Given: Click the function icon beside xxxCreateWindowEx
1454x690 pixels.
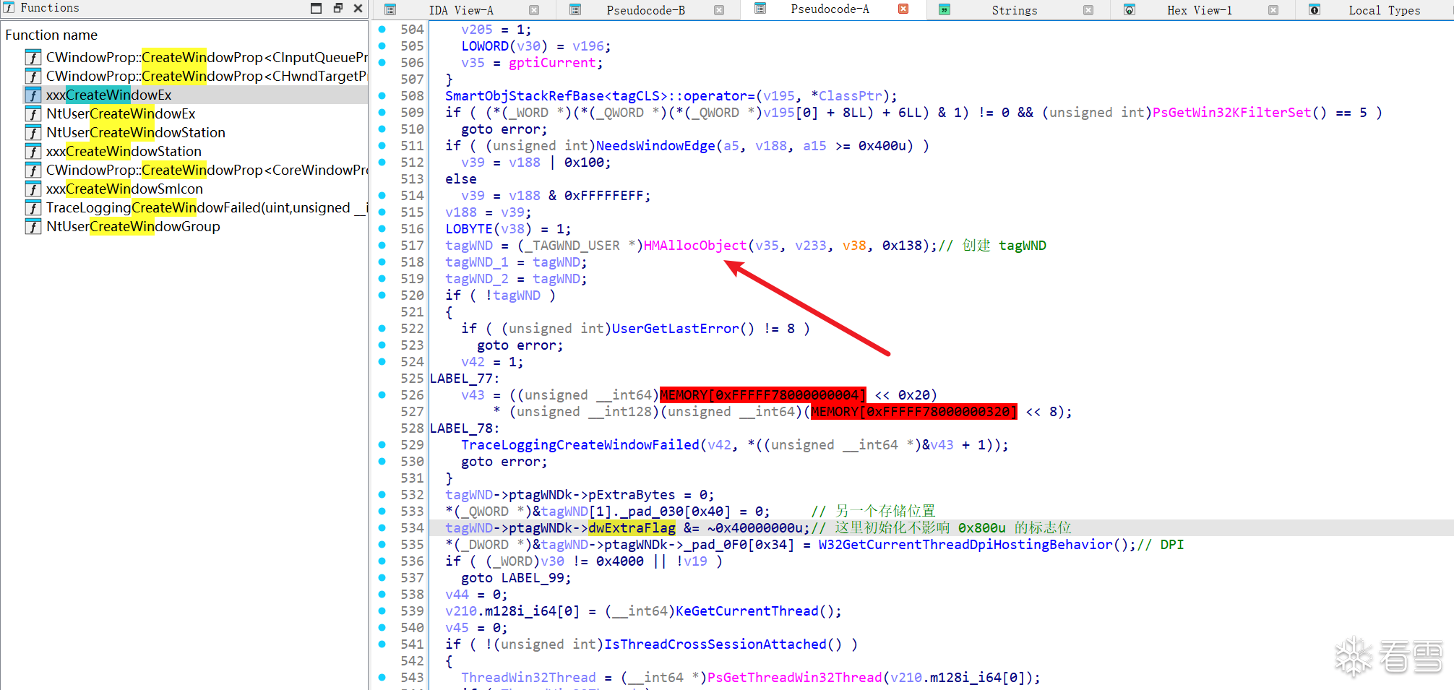Looking at the screenshot, I should click(x=33, y=95).
